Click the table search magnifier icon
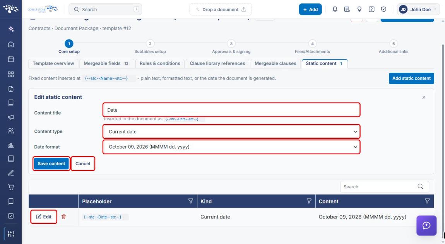 [x=420, y=186]
